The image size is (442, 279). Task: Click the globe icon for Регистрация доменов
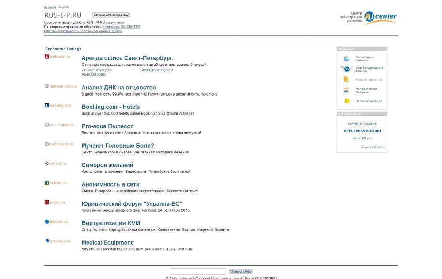point(347,58)
